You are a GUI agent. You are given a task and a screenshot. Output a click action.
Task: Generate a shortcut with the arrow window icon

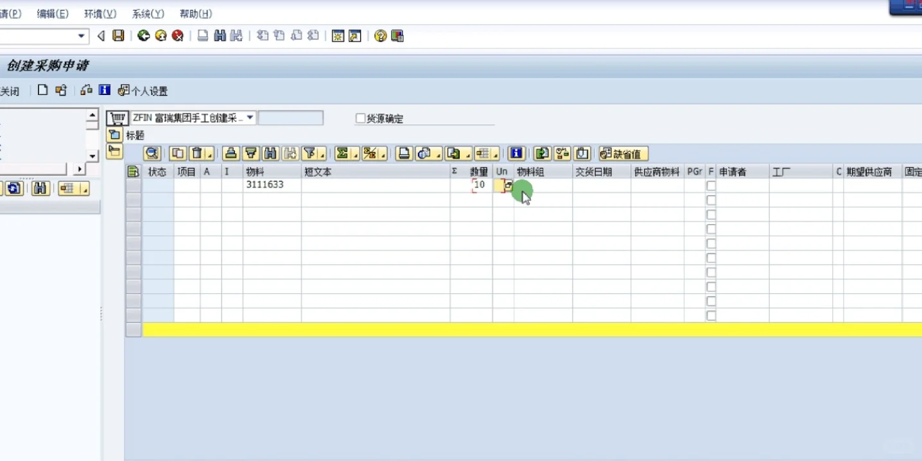point(355,36)
